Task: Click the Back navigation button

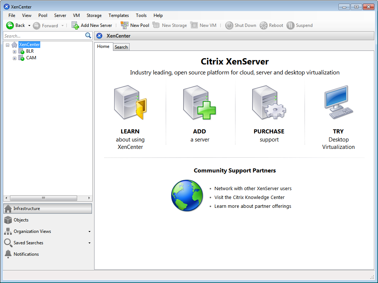Action: point(15,25)
